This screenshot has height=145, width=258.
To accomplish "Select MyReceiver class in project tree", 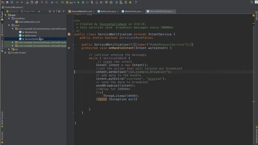I will tap(28, 36).
